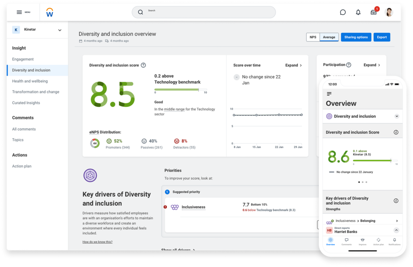This screenshot has width=413, height=267.
Task: Open Action plan in sidebar
Action: coord(22,166)
